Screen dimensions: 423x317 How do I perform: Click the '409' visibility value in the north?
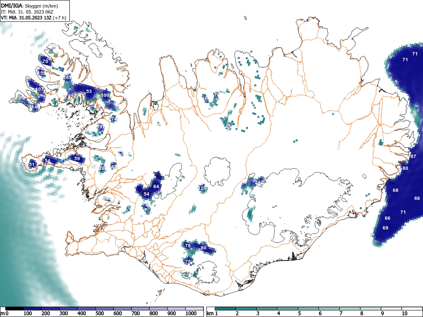(229, 127)
